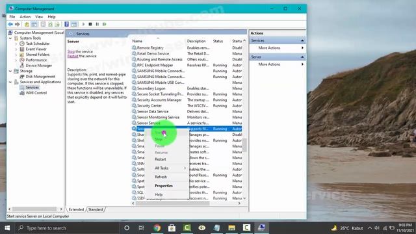
Task: Expand the Event Viewer node
Action: coord(16,49)
